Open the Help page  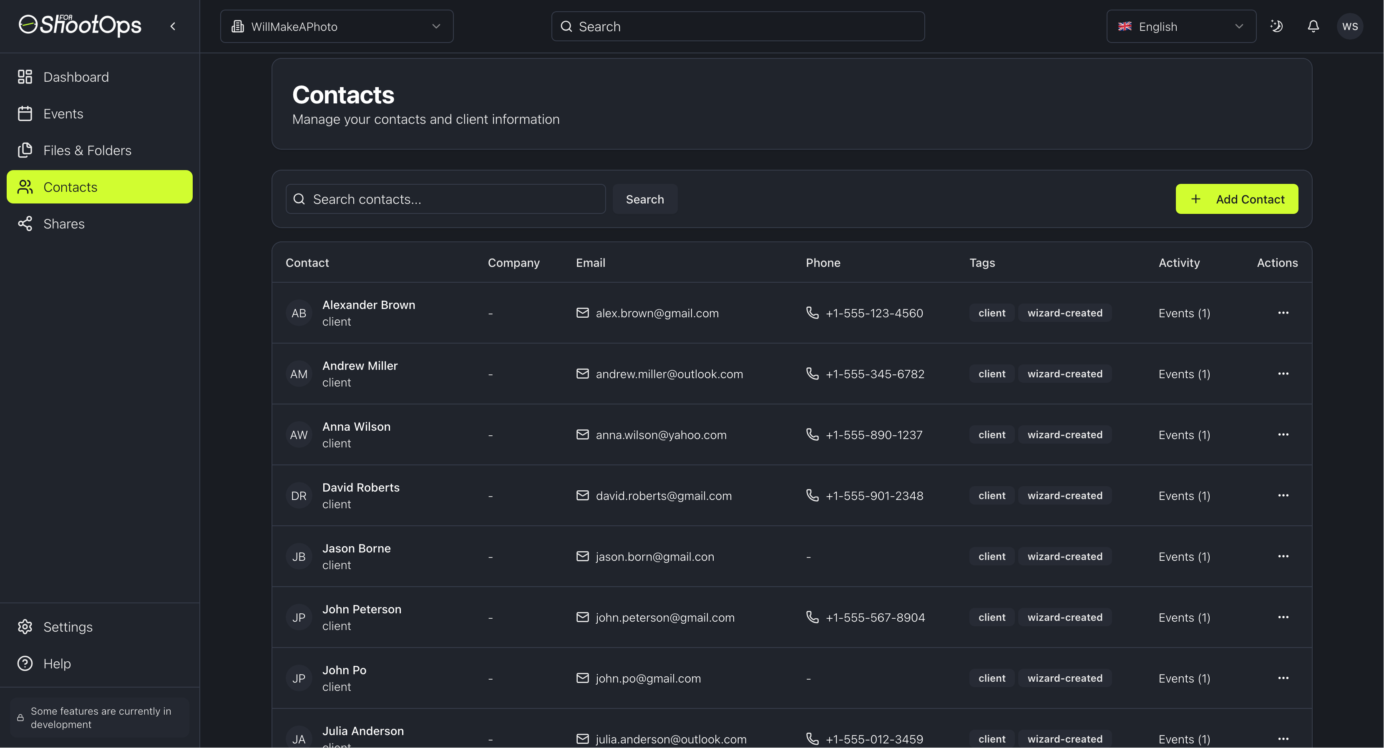[57, 664]
